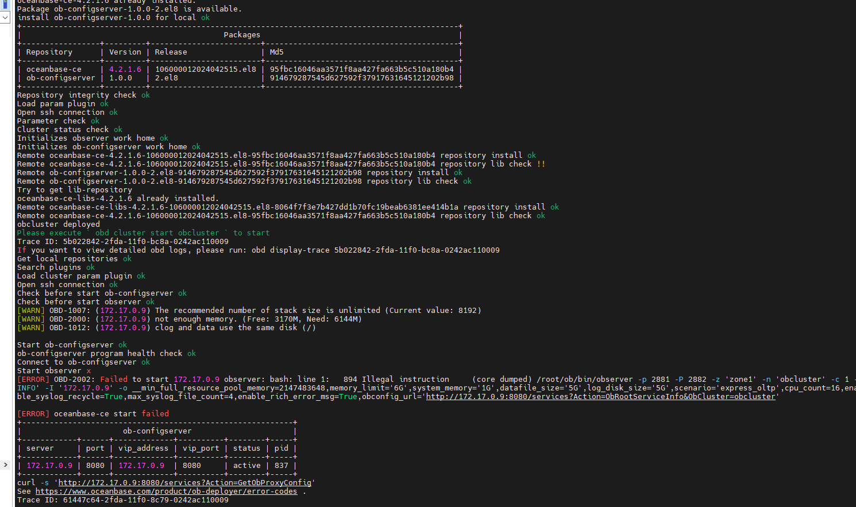Select 'oceanbase-ce' in the Repository column
856x507 pixels.
pos(54,69)
